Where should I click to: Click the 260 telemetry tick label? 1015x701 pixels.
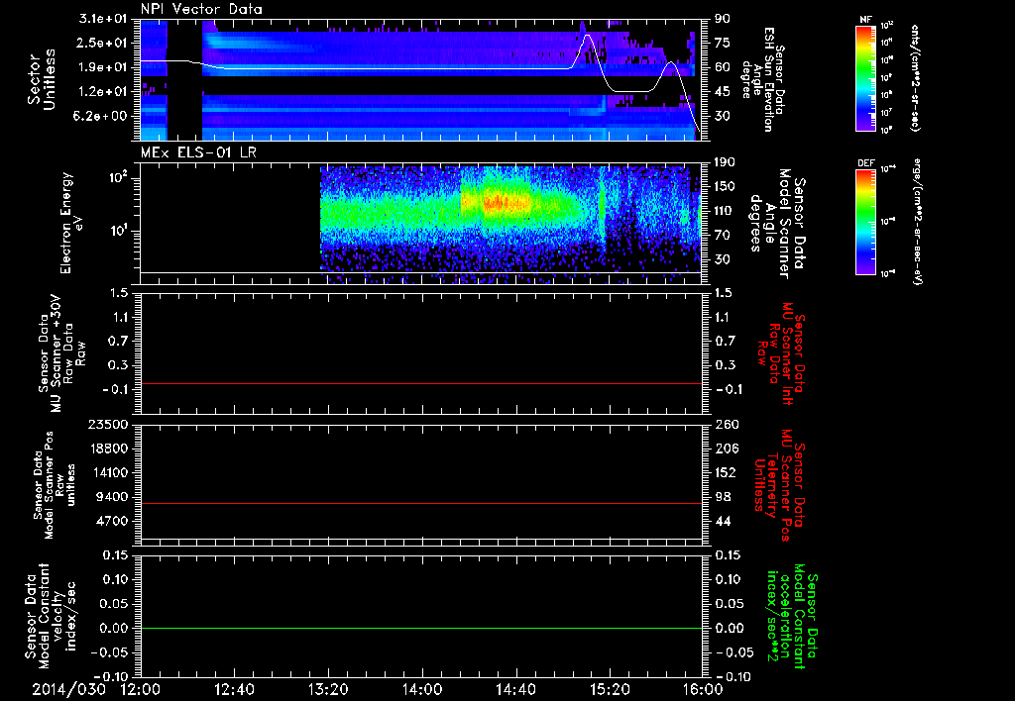point(727,424)
